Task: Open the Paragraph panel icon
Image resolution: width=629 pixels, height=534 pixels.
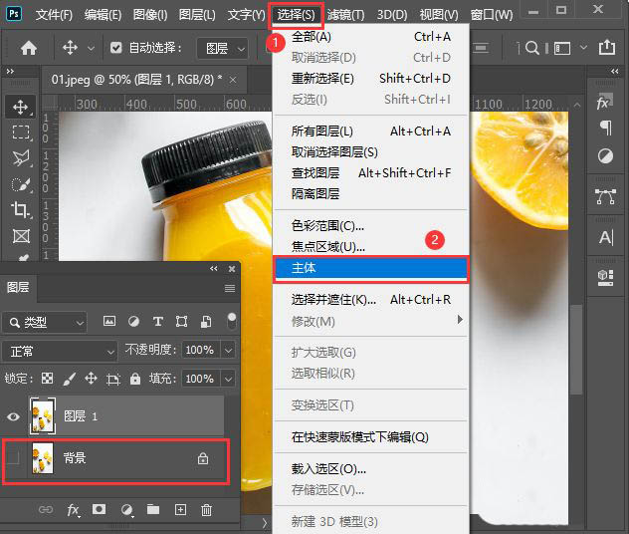Action: point(605,129)
